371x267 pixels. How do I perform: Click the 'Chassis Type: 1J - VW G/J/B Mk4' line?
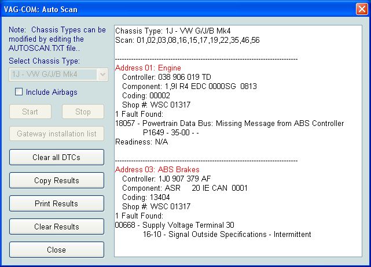click(x=172, y=31)
